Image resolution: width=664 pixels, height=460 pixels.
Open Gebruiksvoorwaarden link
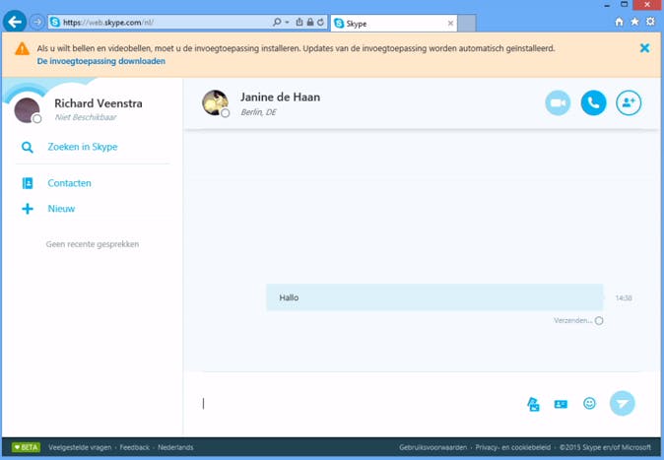[x=432, y=447]
